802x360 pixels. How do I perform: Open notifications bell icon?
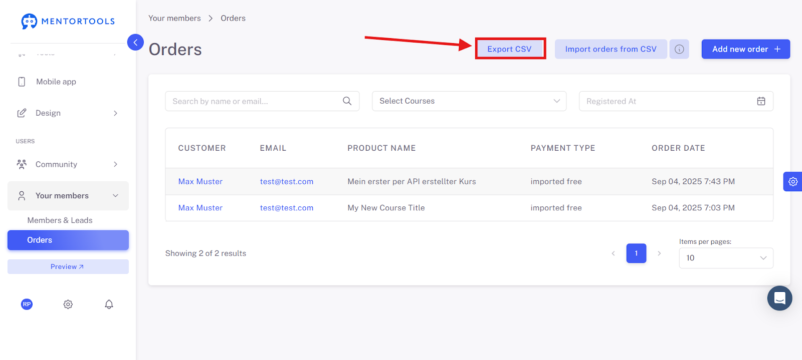point(109,304)
